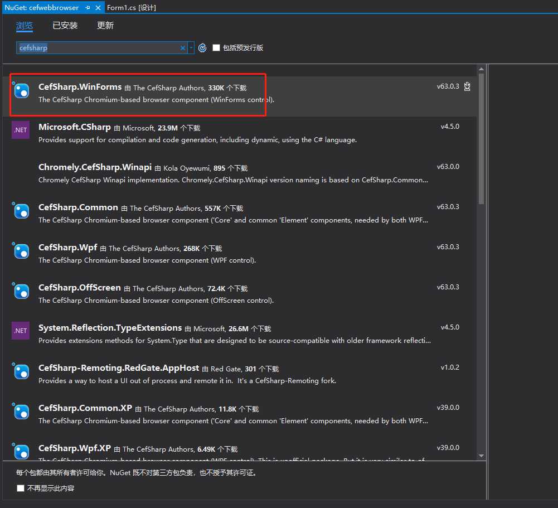Select the CefSharp.OffScreen package title

click(x=79, y=288)
